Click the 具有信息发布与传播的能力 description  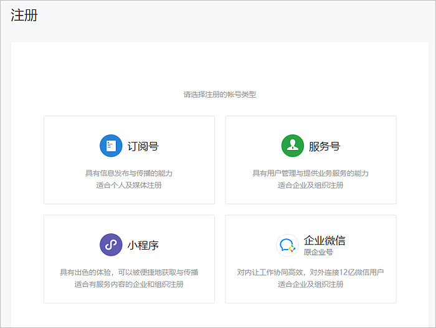coord(129,173)
